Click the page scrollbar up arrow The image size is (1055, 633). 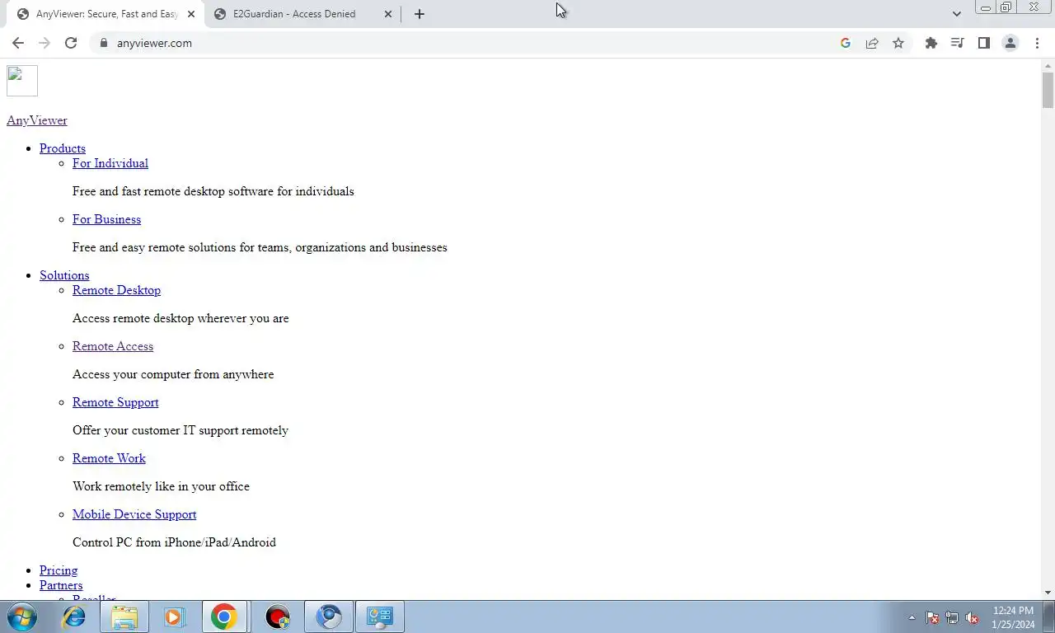[1048, 65]
